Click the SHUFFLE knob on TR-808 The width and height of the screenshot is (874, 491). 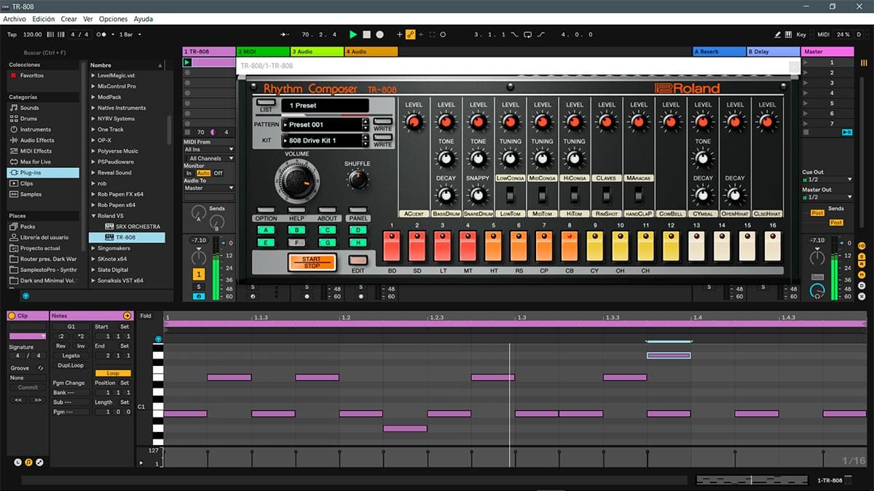point(358,180)
